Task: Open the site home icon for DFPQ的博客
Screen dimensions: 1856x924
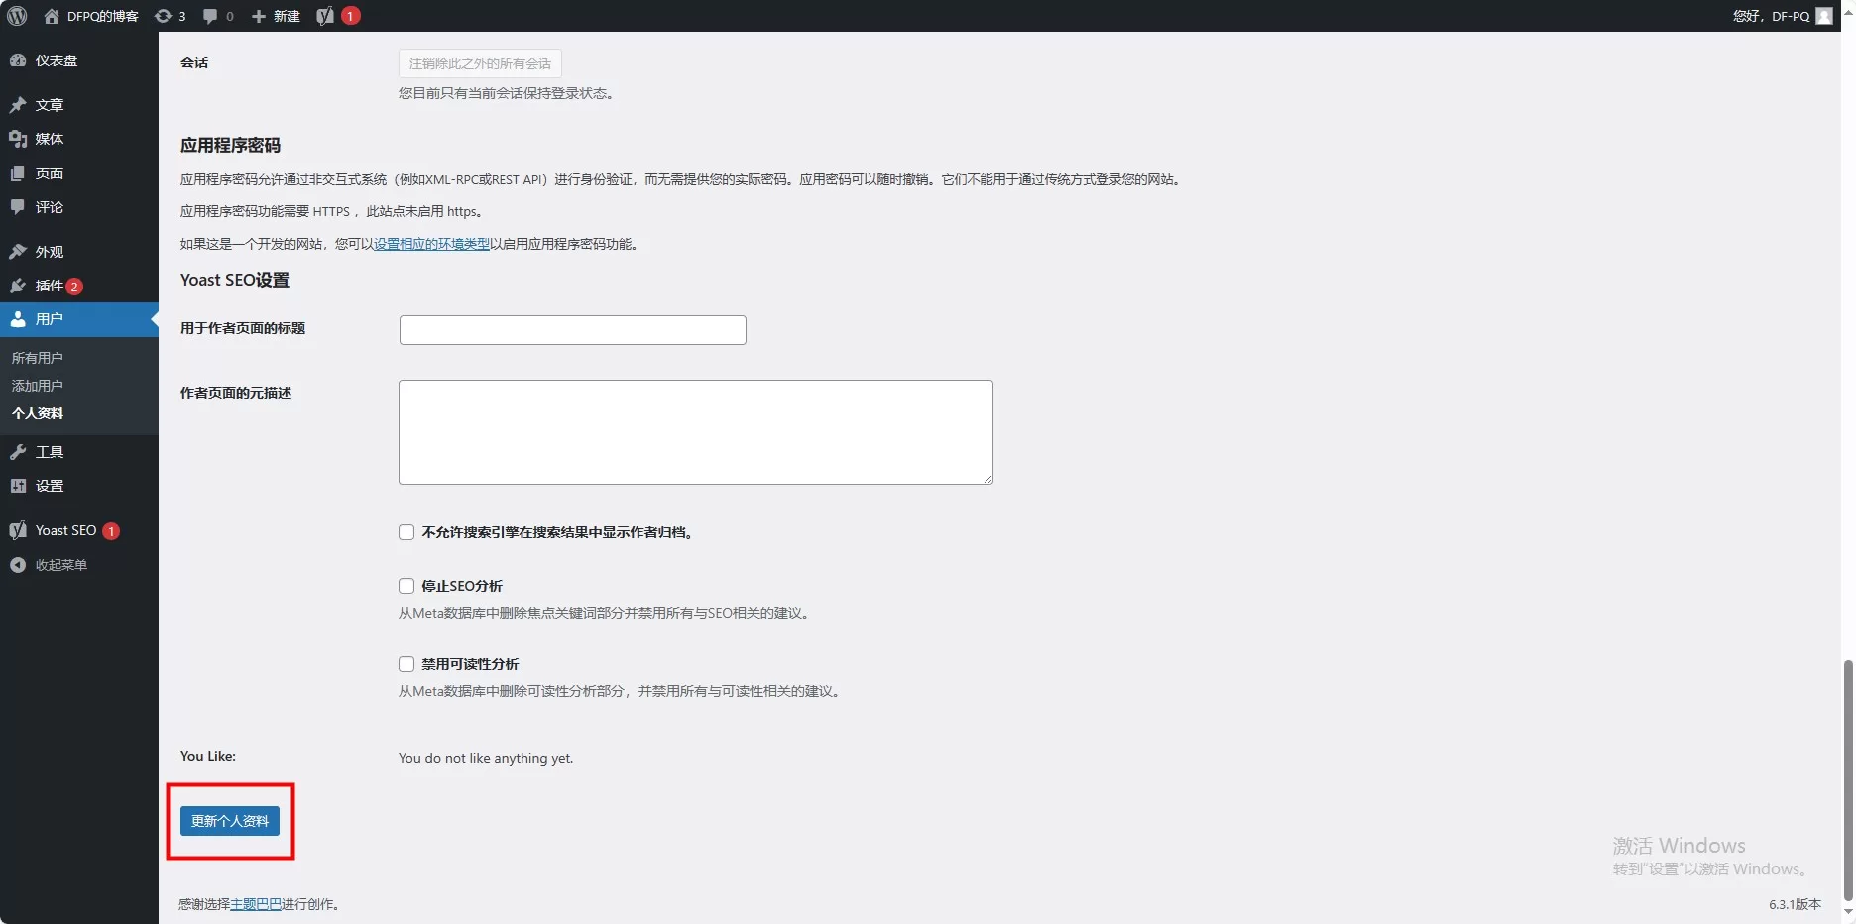Action: [x=52, y=16]
